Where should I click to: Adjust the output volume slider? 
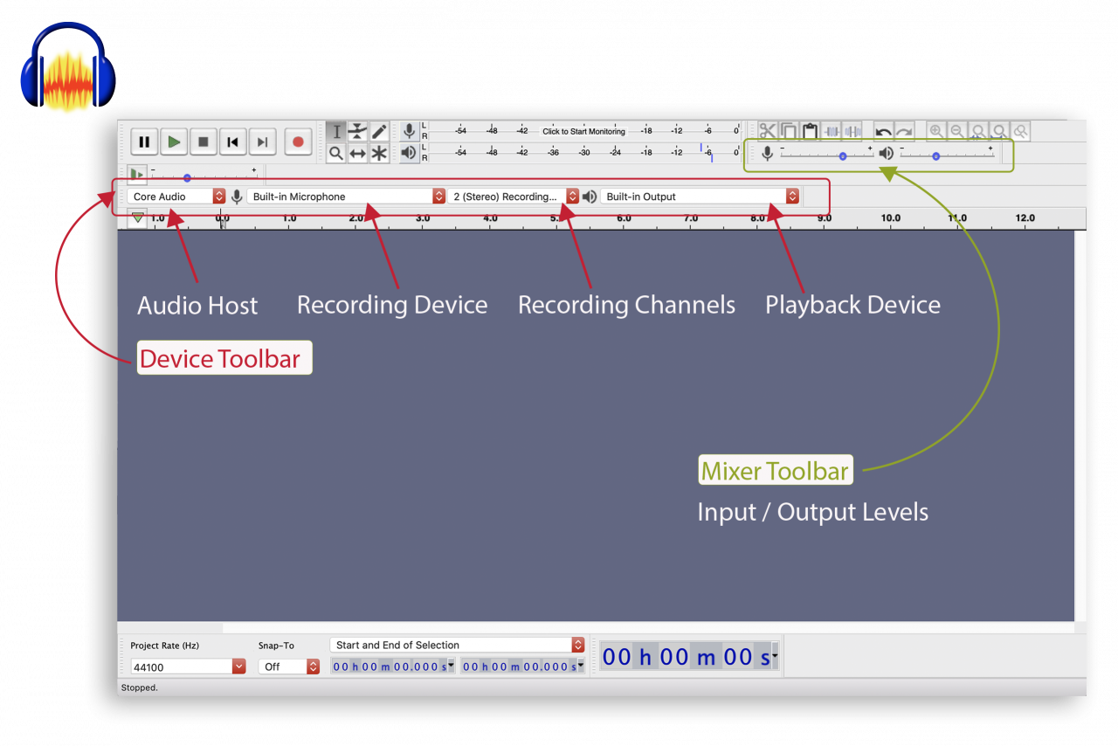coord(935,154)
